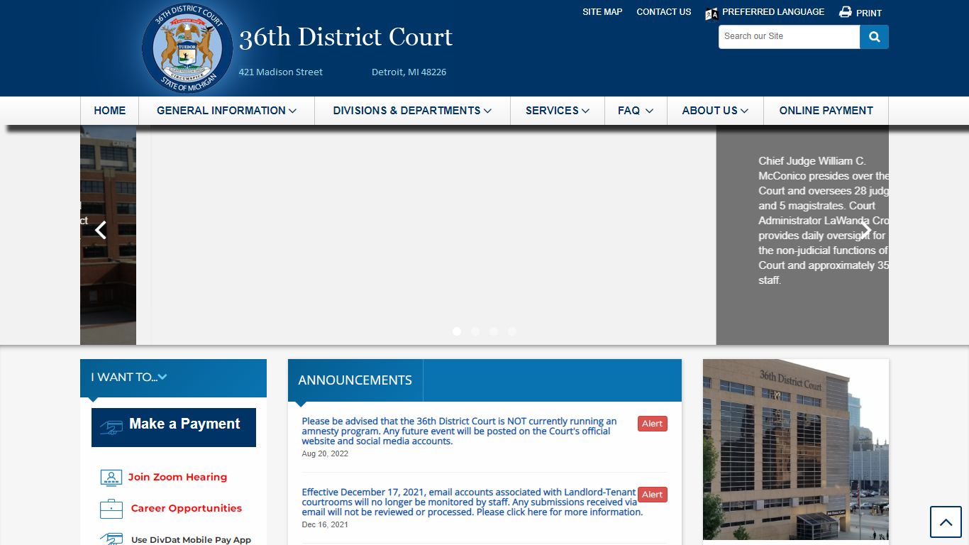The image size is (969, 545).
Task: Select the fourth carousel dot
Action: click(x=512, y=331)
